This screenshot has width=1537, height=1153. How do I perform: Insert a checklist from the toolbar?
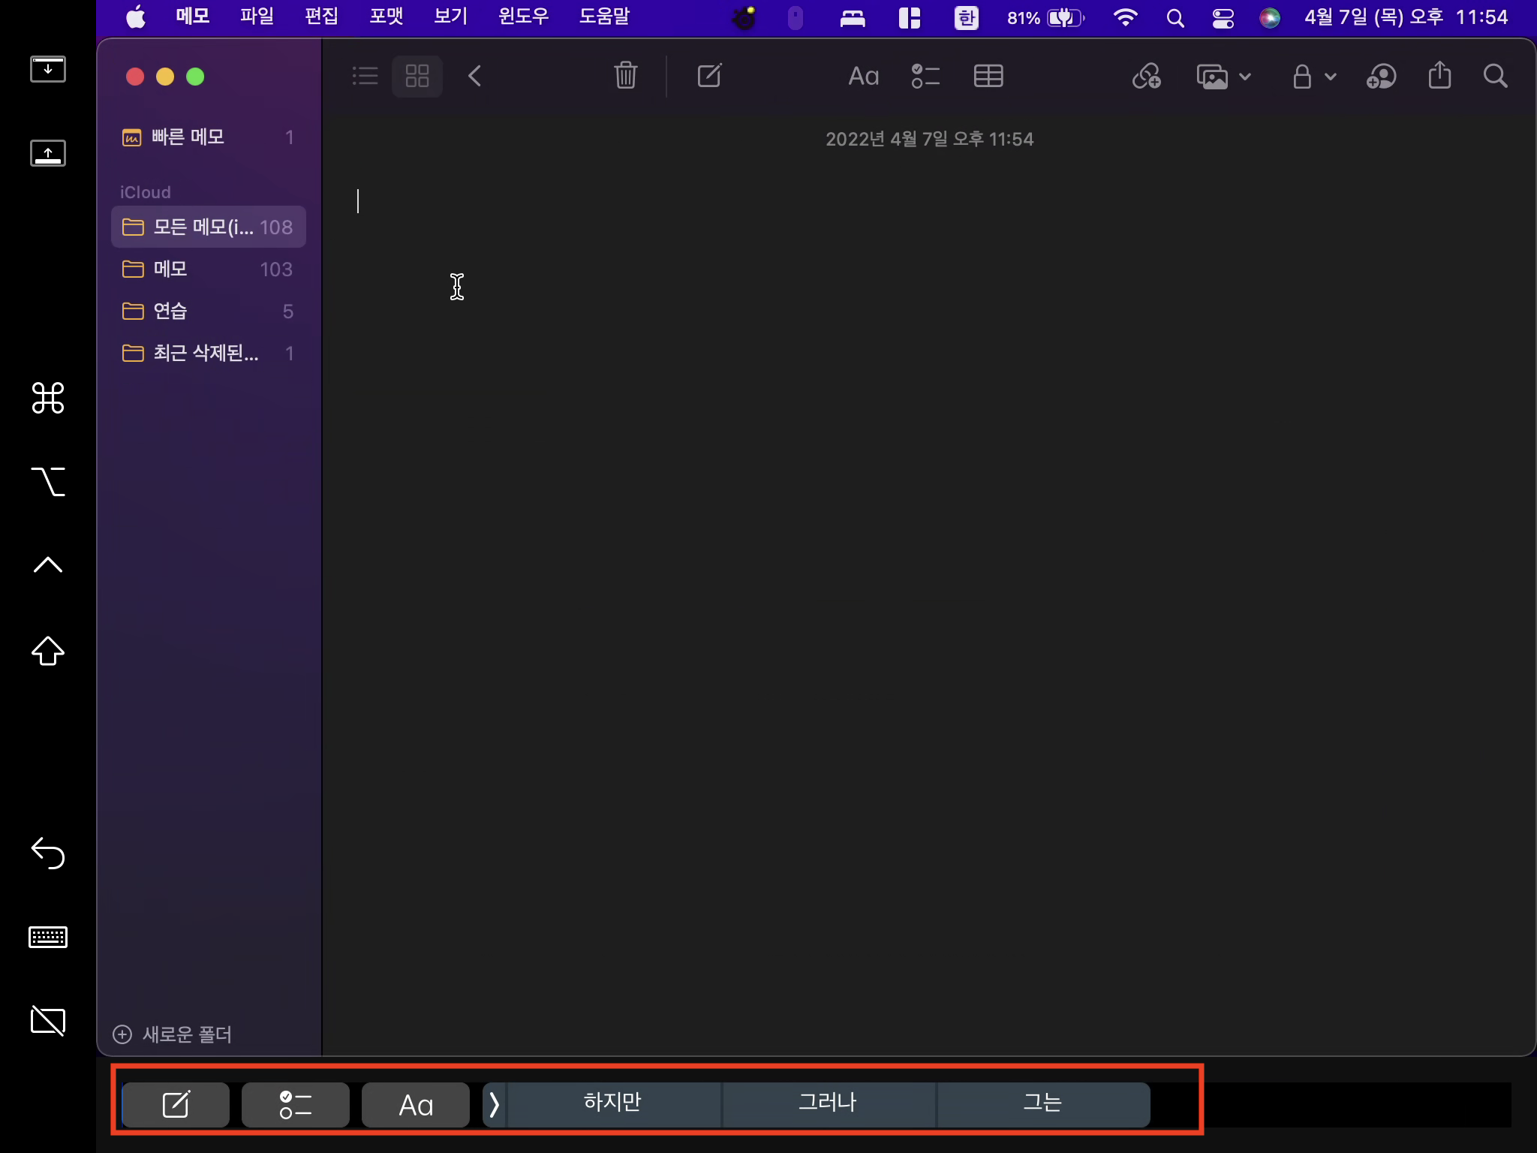tap(925, 76)
